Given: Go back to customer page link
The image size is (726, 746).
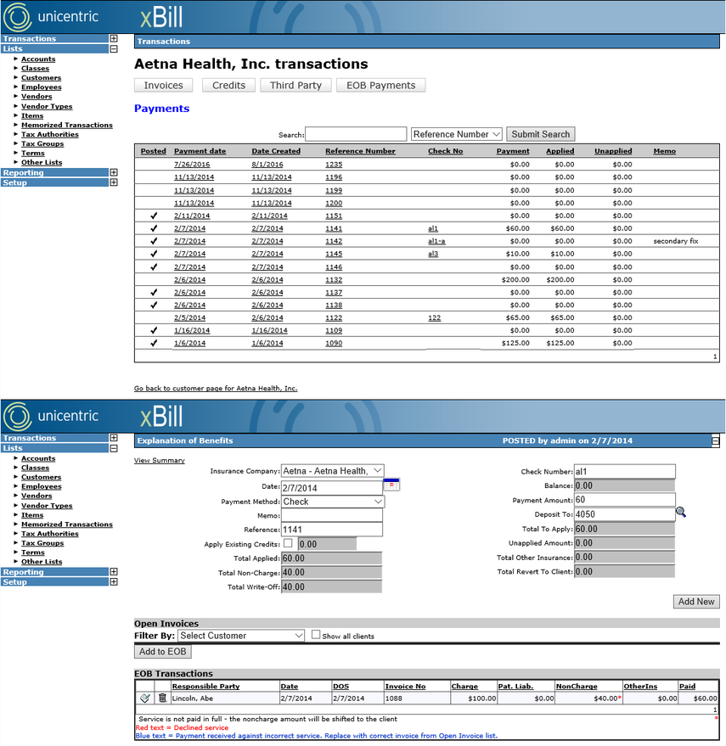Looking at the screenshot, I should [x=216, y=388].
